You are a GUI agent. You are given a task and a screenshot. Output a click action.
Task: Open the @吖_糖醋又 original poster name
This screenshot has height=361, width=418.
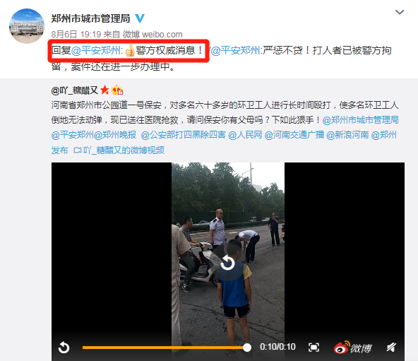74,90
